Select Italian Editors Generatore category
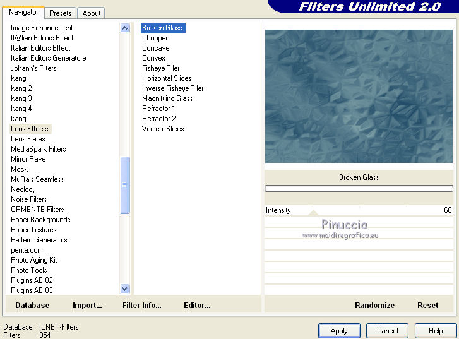The height and width of the screenshot is (339, 459). (49, 58)
